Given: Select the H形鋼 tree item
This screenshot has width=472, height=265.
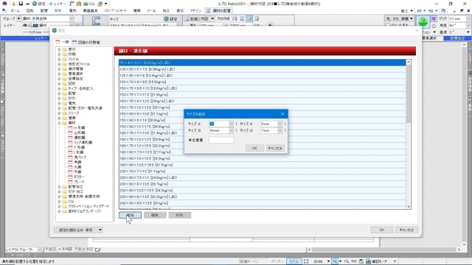Looking at the screenshot, I should tap(79, 127).
